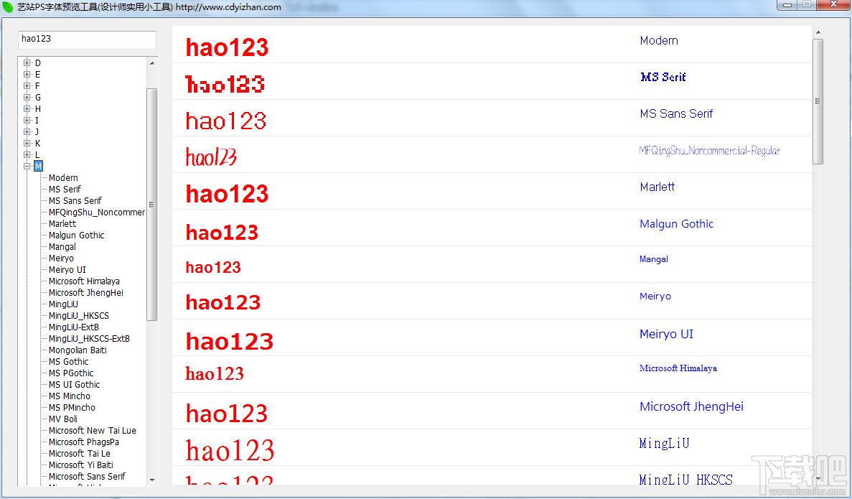Click preview list scroll up arrow
This screenshot has height=499, width=852.
818,33
